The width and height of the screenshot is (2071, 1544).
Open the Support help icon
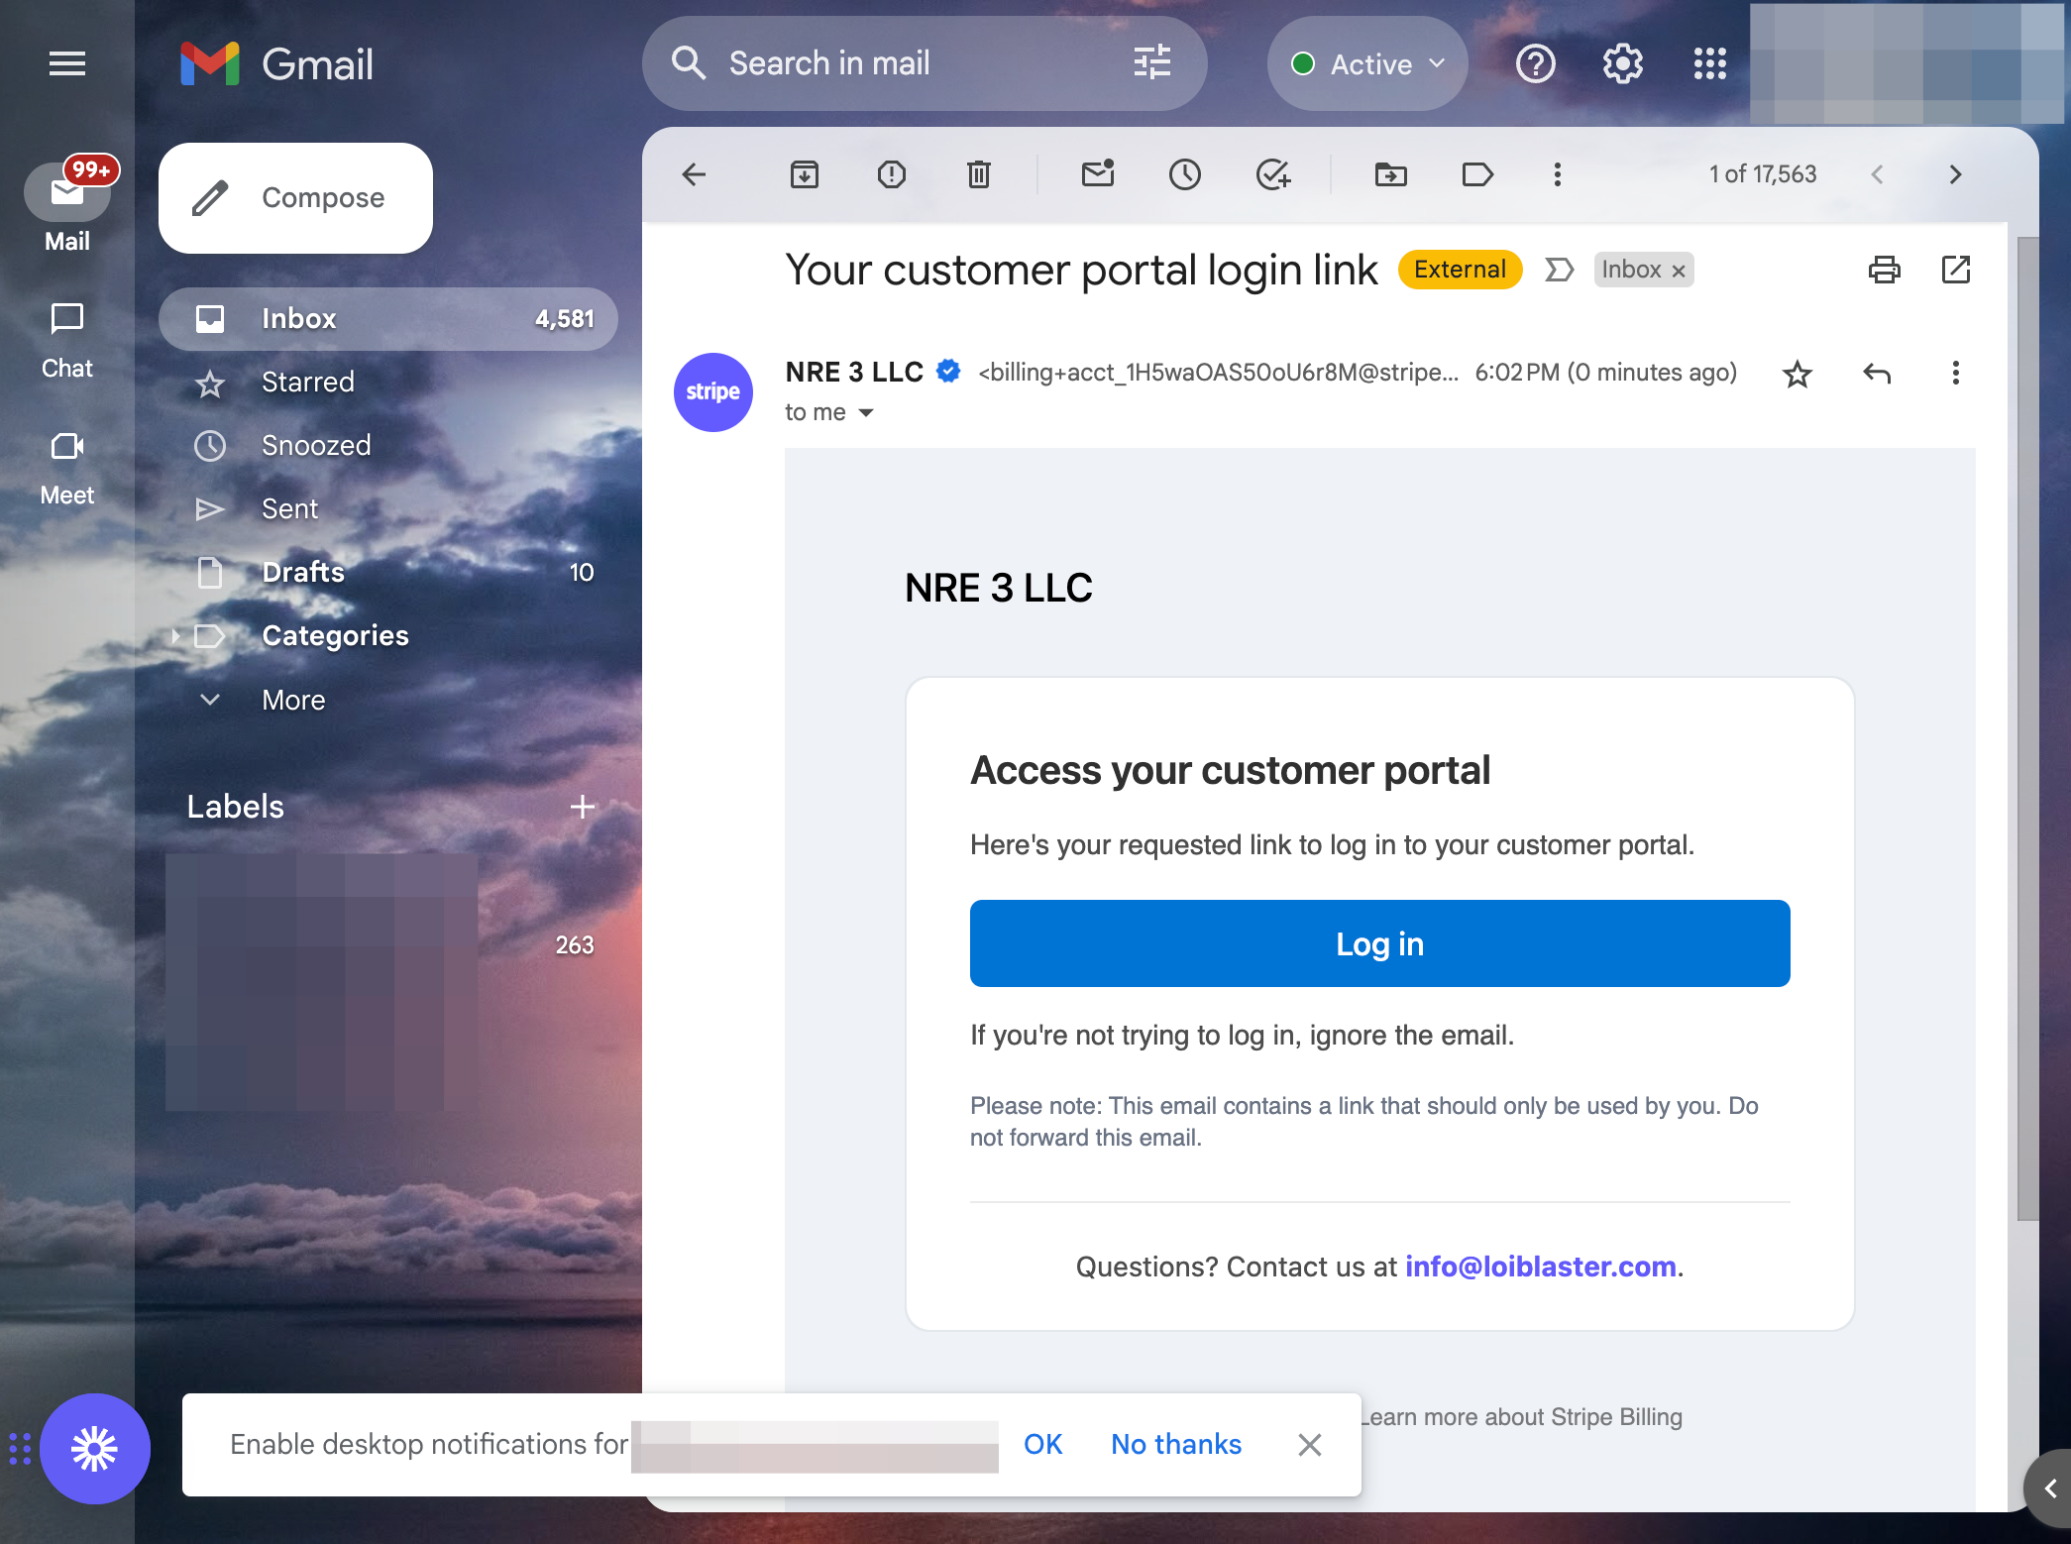coord(1536,64)
